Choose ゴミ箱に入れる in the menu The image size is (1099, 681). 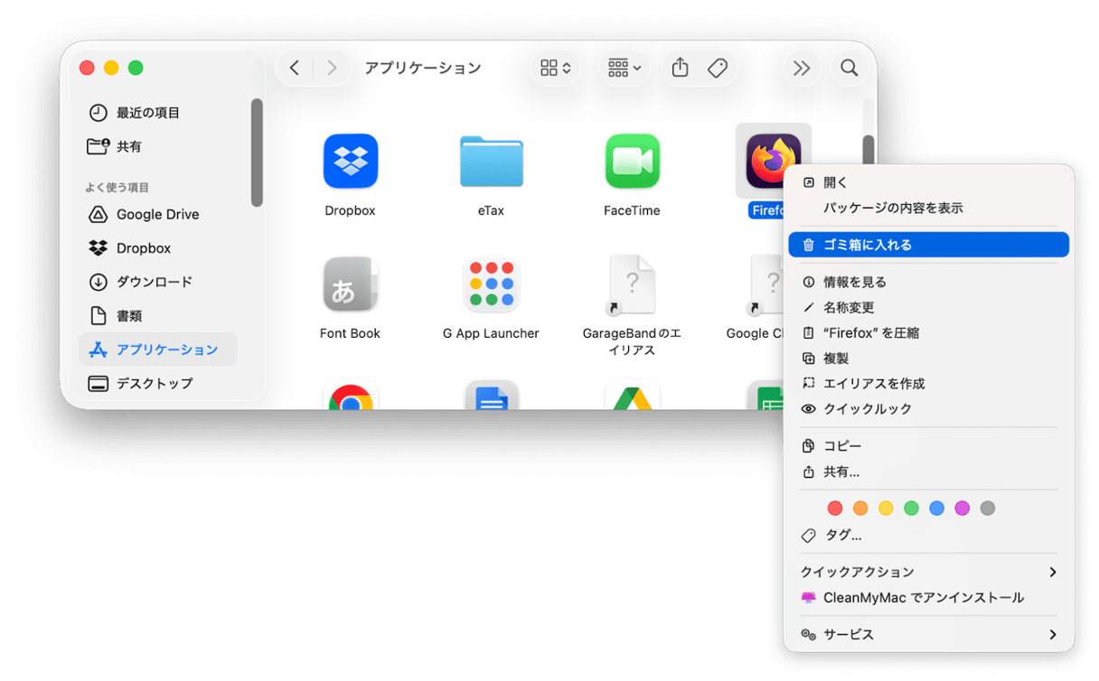click(x=928, y=245)
